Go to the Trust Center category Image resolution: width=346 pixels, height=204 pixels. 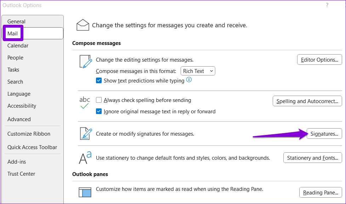[21, 174]
